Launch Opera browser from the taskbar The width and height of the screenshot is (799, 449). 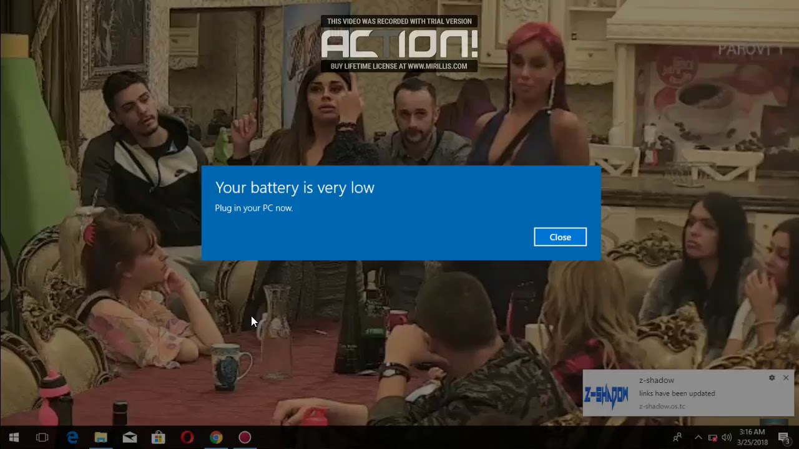tap(187, 437)
